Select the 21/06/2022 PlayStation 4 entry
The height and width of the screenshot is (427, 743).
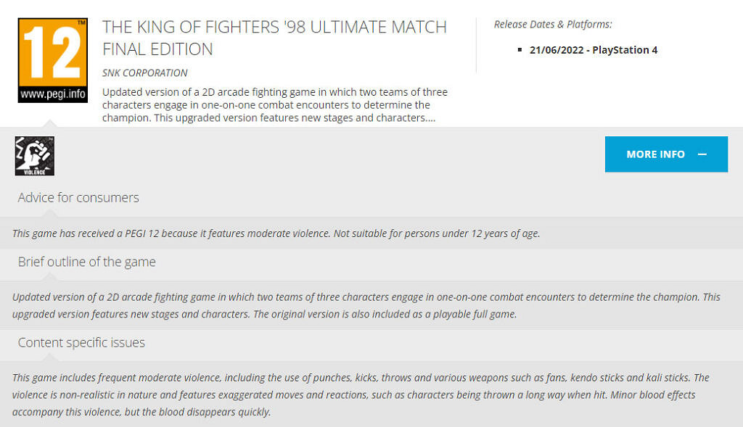(x=594, y=50)
